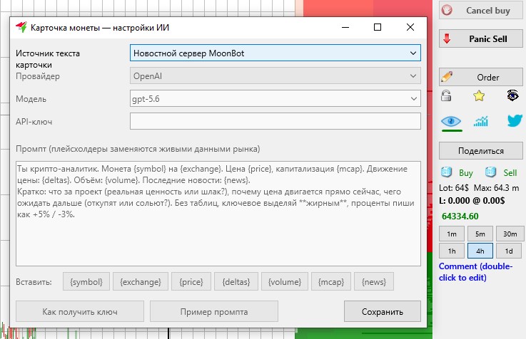Click the Order button

point(481,77)
